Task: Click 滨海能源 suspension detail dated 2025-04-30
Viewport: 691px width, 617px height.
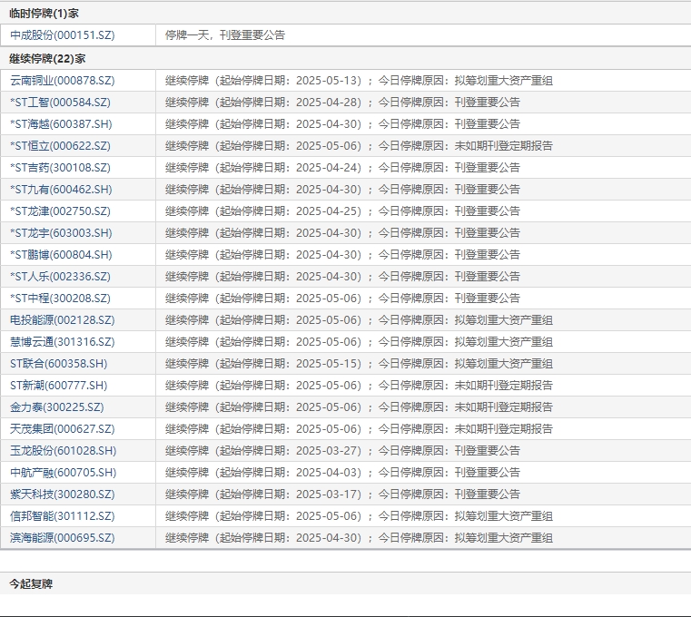Action: point(360,538)
